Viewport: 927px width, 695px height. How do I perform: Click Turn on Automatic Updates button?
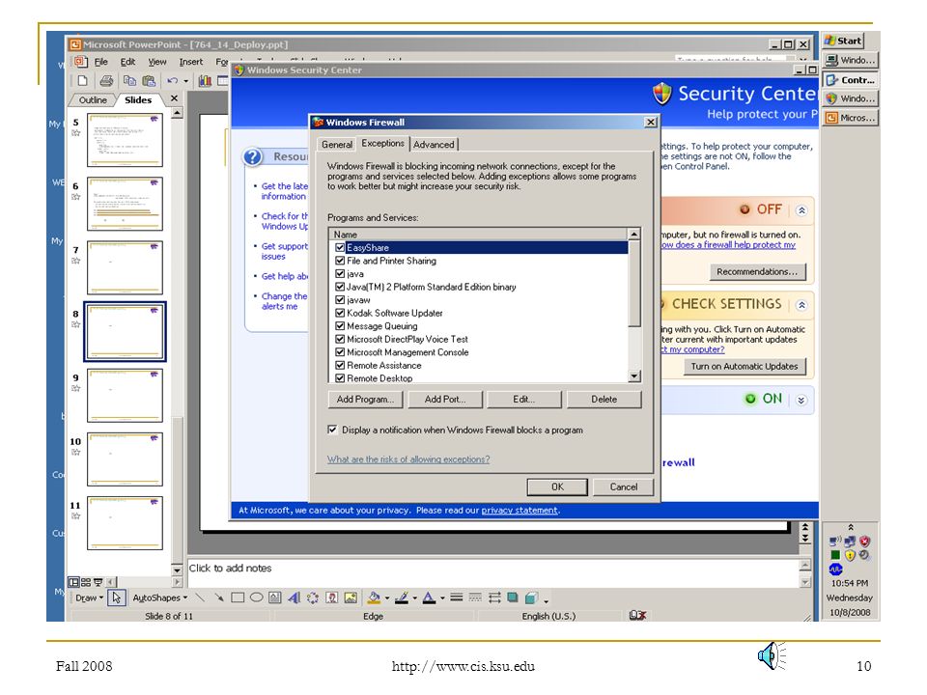744,367
